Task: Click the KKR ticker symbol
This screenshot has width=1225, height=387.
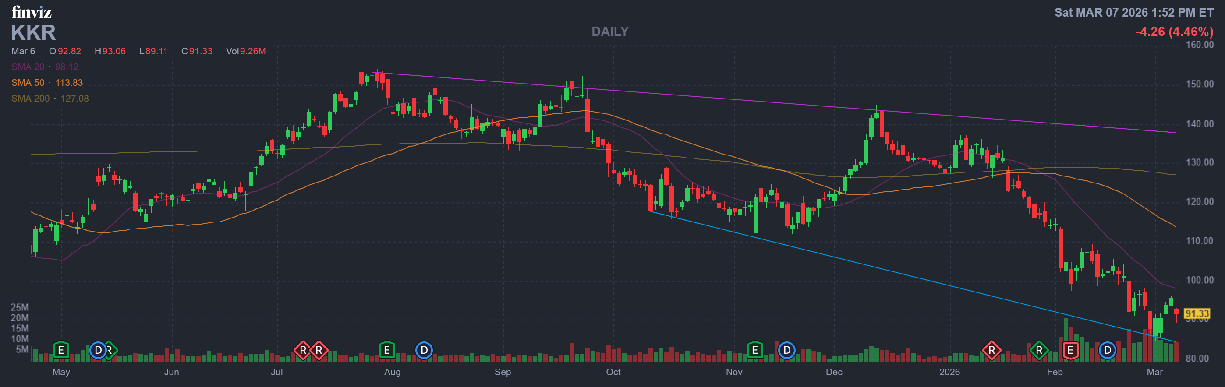Action: [x=33, y=32]
